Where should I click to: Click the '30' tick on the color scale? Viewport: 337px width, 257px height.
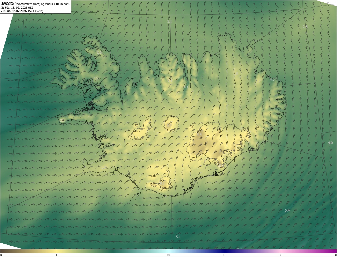pyautogui.click(x=281, y=255)
